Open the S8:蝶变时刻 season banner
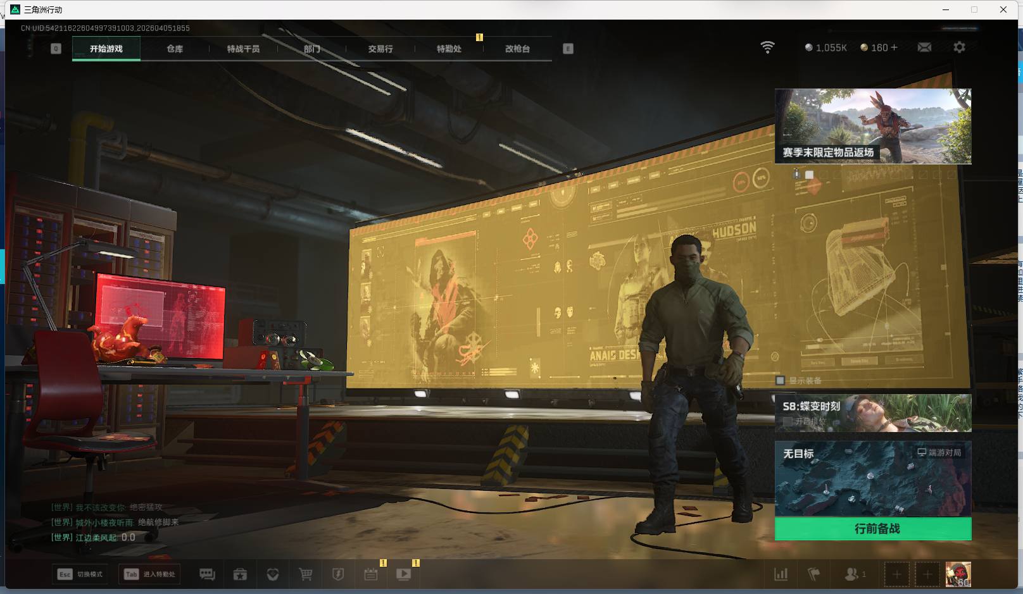 (x=873, y=413)
